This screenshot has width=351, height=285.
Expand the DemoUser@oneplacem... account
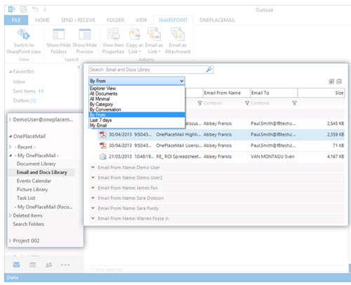11,119
